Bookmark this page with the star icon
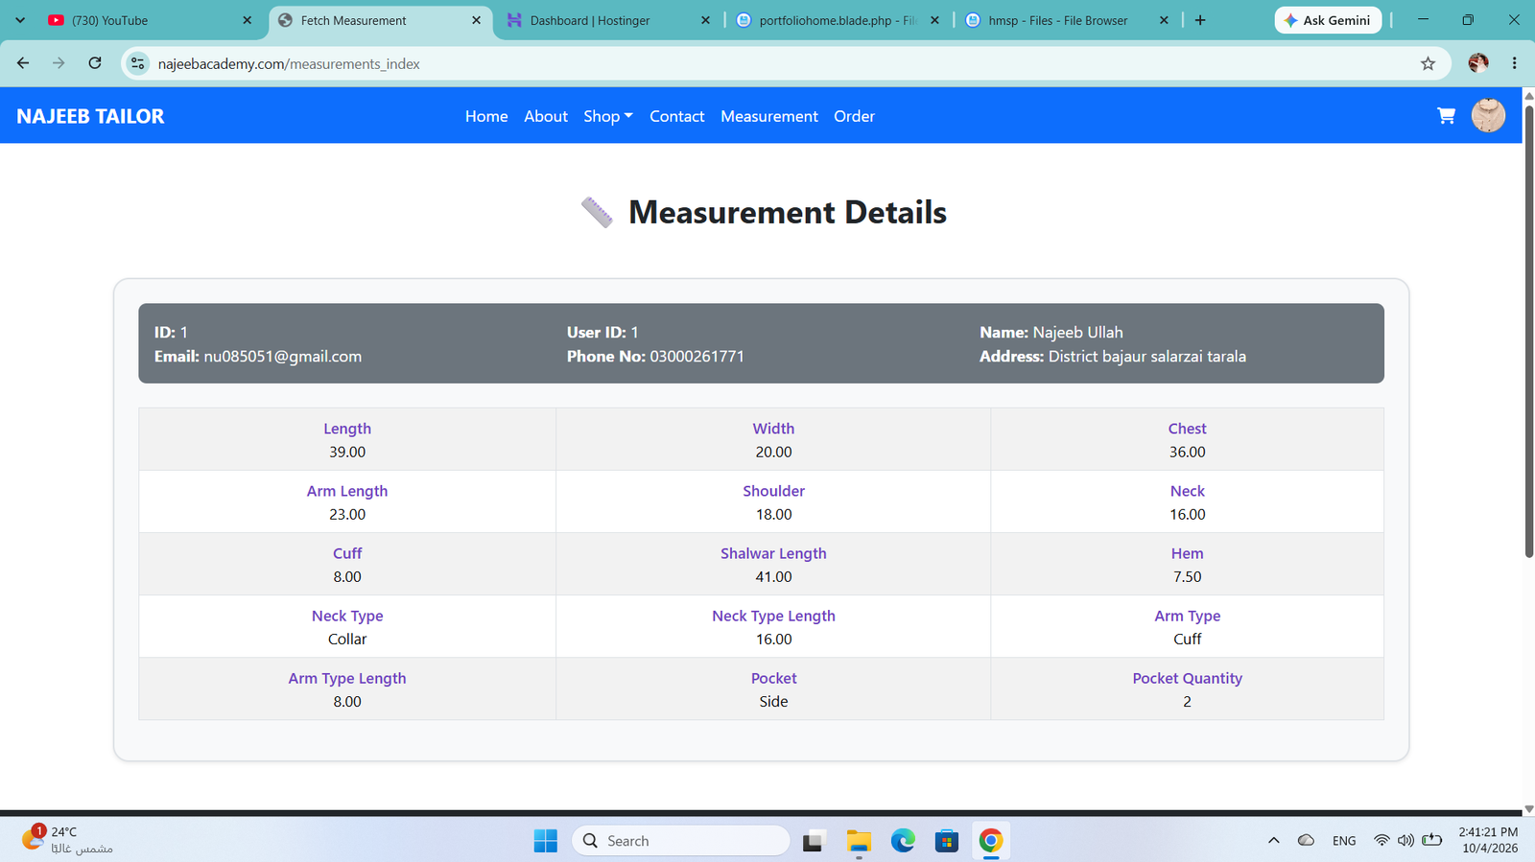Screen dimensions: 1535x862 click(x=1428, y=64)
